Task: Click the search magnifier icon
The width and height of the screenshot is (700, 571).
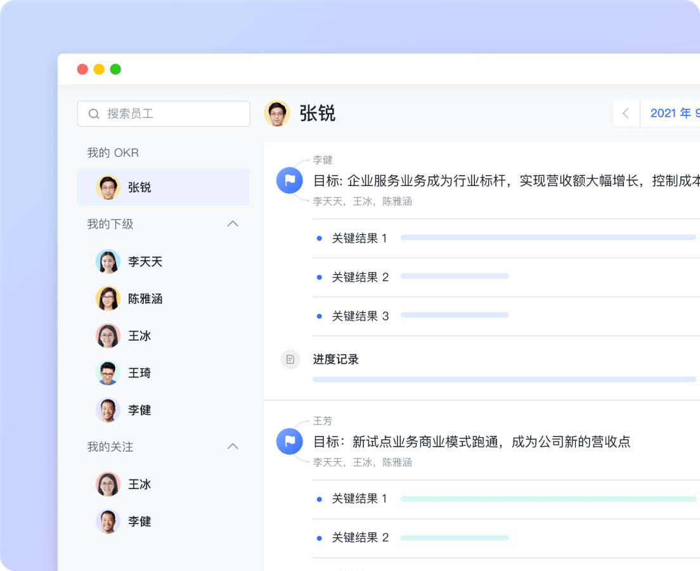Action: point(94,114)
